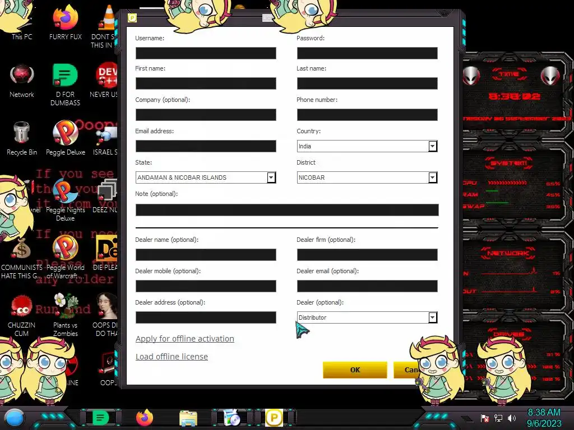Screen dimensions: 574x430
Task: Launch the Plants vs Zombies icon
Action: point(65,315)
